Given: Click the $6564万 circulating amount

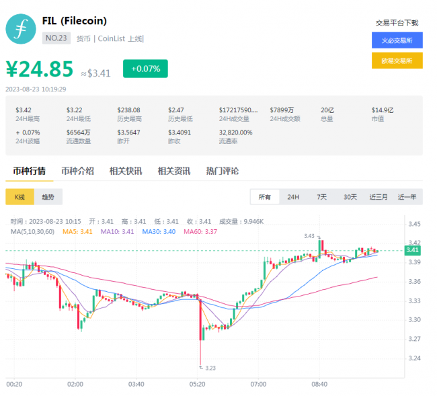Looking at the screenshot, I should point(78,132).
